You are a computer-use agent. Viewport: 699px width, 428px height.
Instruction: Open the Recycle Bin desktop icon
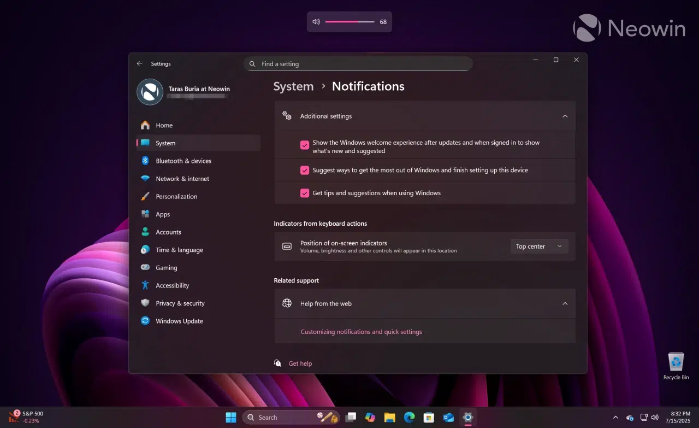[676, 366]
